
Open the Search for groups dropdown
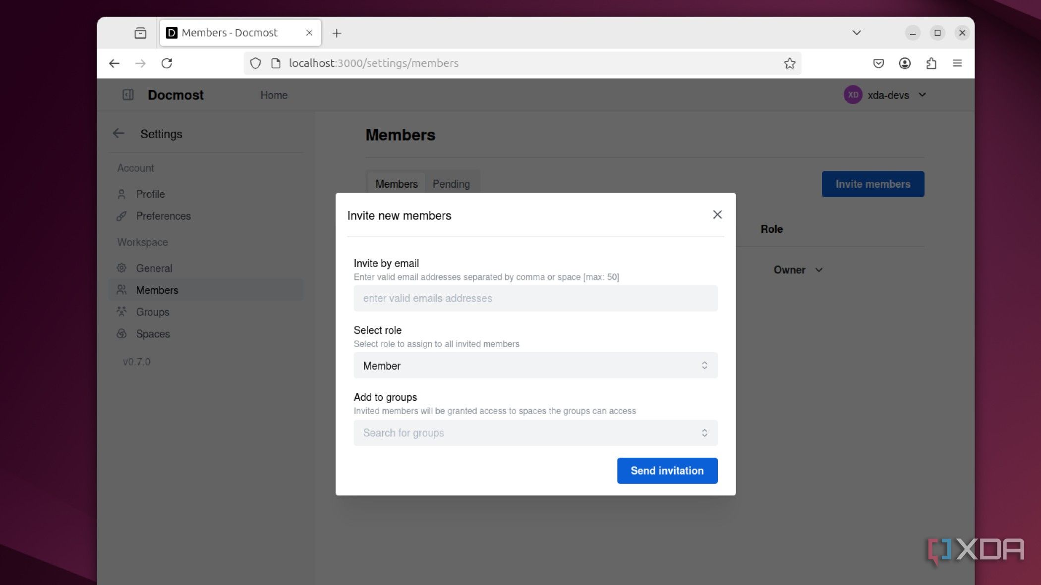535,433
